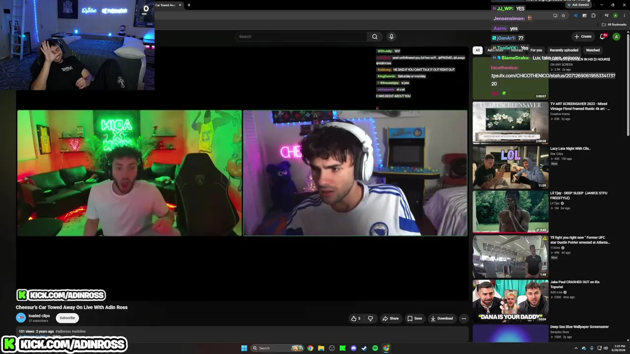Activate voice search microphone icon
The image size is (630, 354).
click(391, 36)
